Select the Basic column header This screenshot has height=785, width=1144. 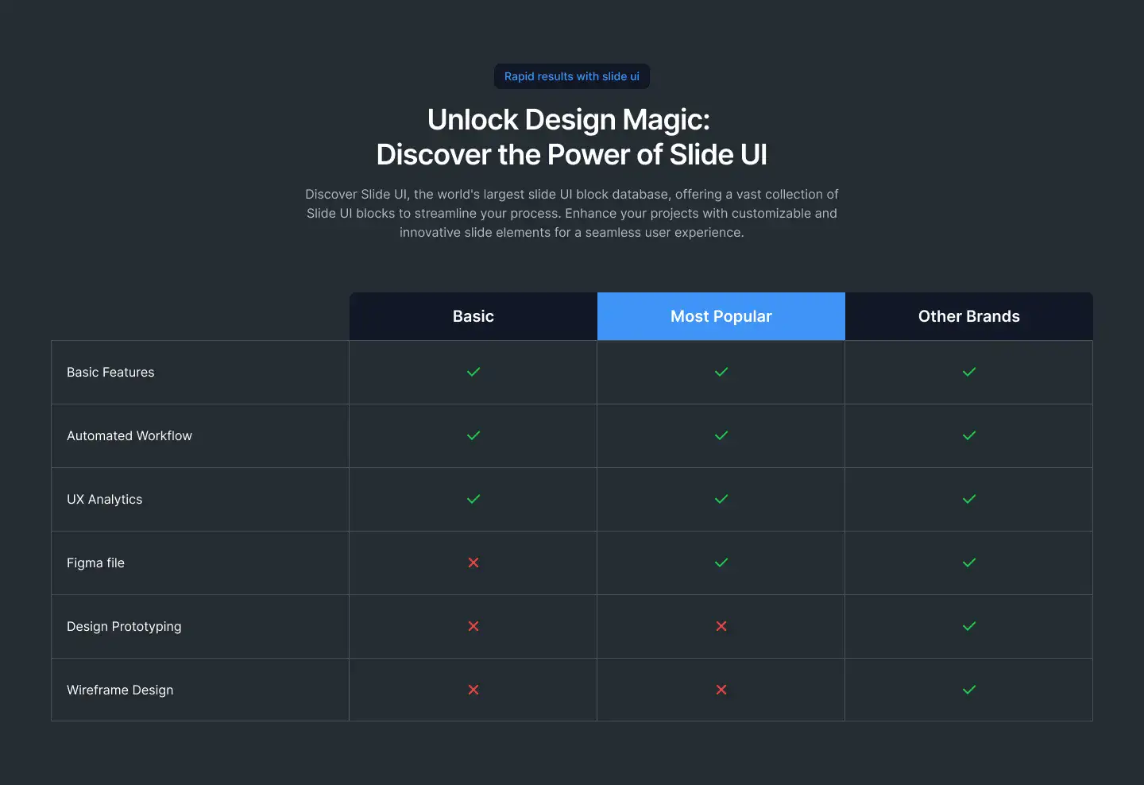(x=473, y=316)
